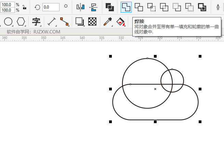Image resolution: width=224 pixels, height=147 pixels.
Task: Mirror the selection vertically
Action: coord(93,7)
